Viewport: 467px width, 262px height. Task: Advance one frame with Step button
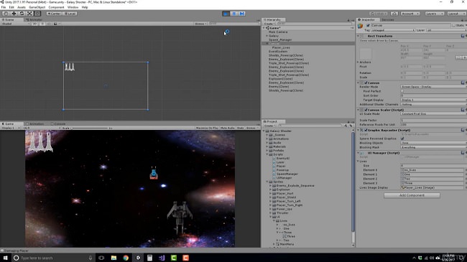[242, 14]
